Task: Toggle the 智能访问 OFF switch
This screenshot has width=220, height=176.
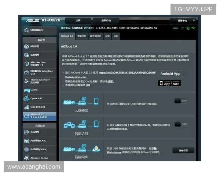Action: 181,124
